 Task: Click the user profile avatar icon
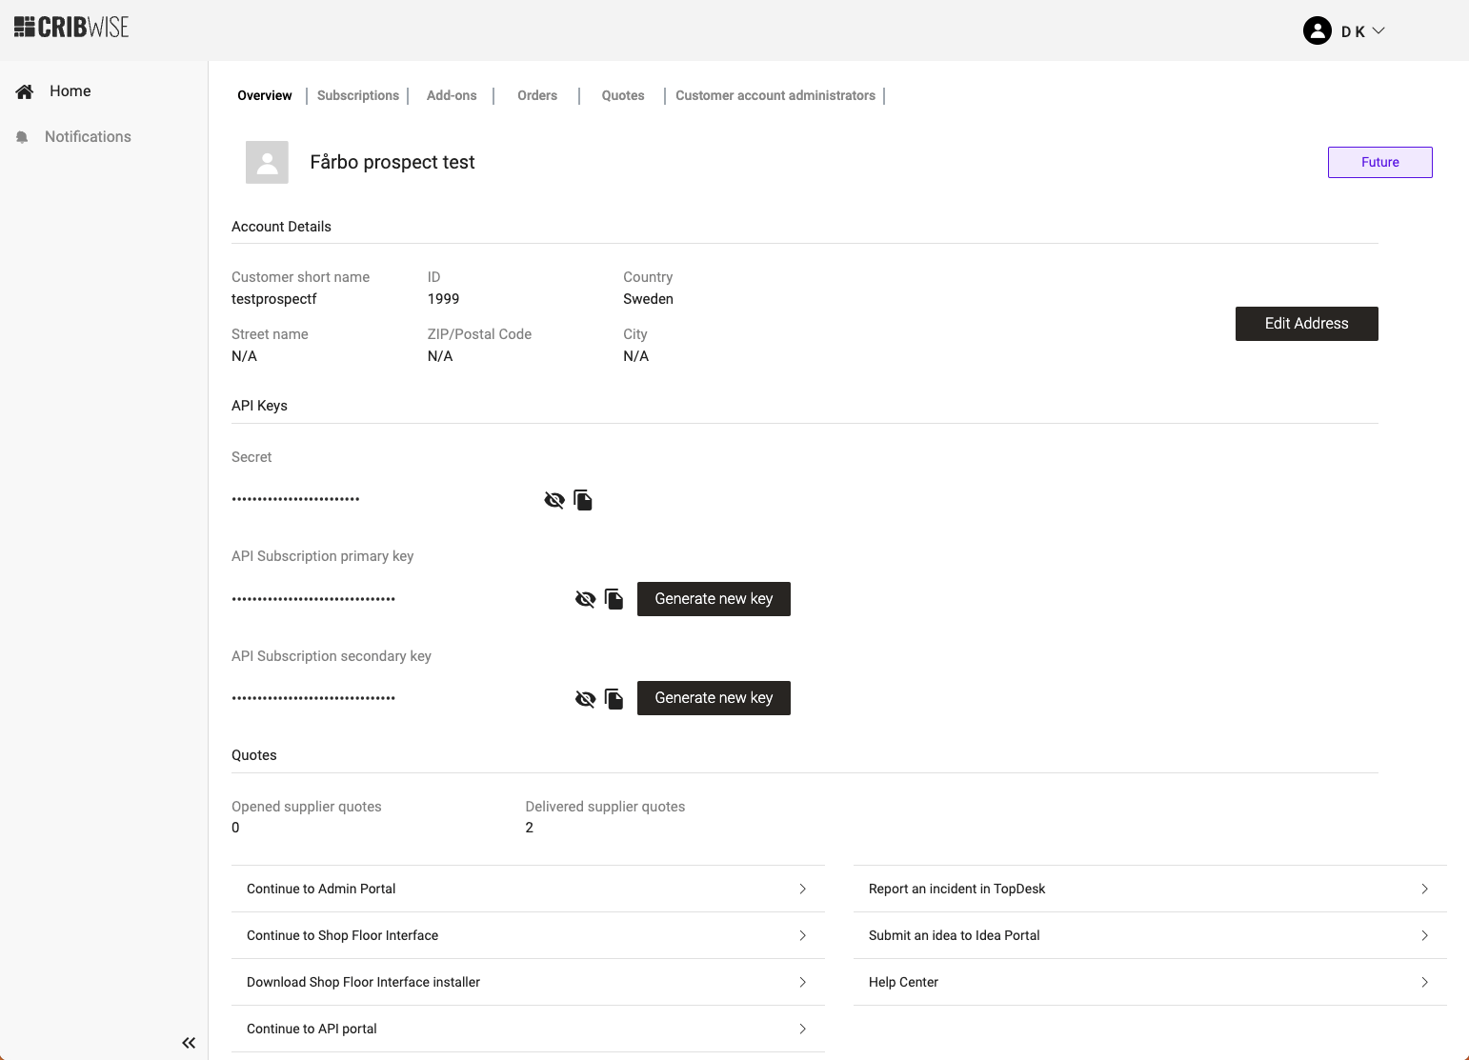pyautogui.click(x=1317, y=30)
